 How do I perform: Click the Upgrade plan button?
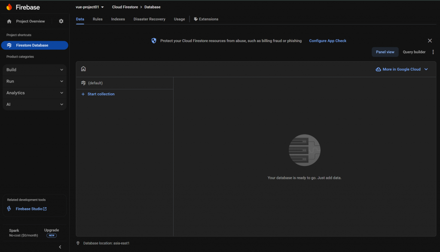(52, 230)
